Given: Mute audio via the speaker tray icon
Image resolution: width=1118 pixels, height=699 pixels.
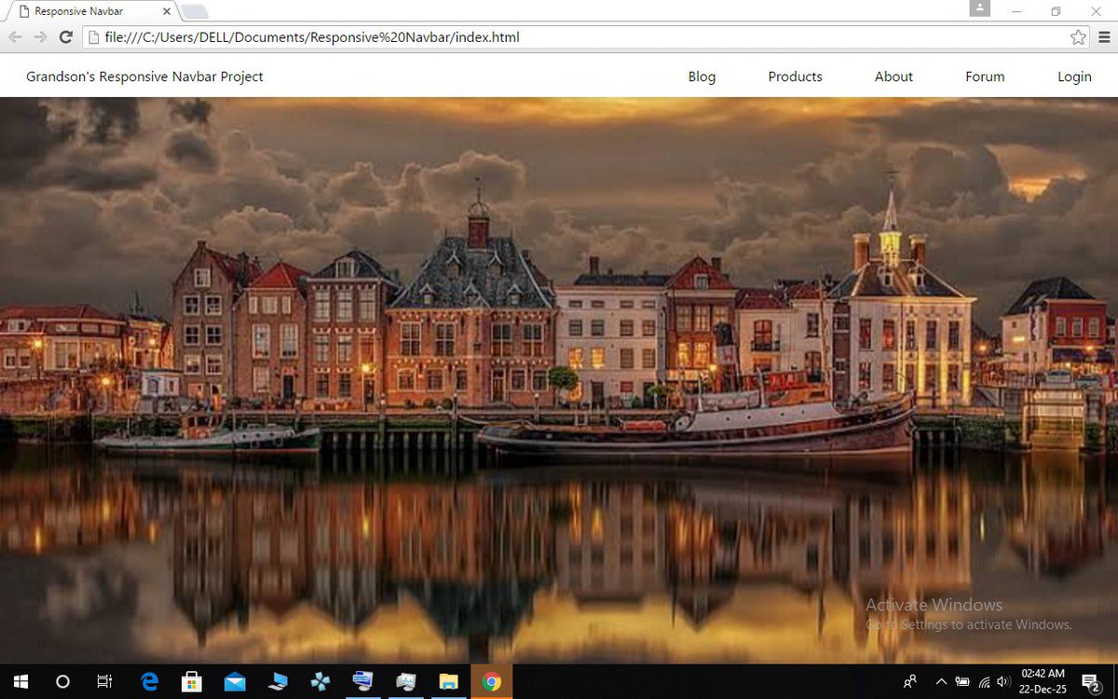Looking at the screenshot, I should click(x=1003, y=681).
